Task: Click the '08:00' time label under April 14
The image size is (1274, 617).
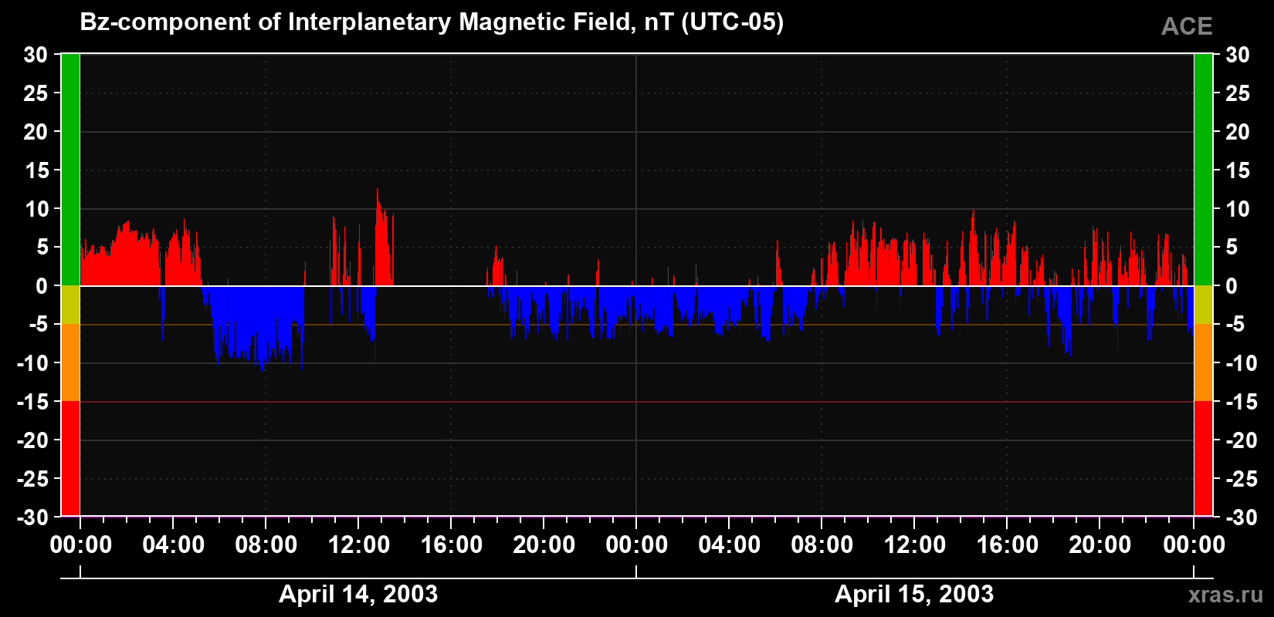Action: tap(266, 545)
